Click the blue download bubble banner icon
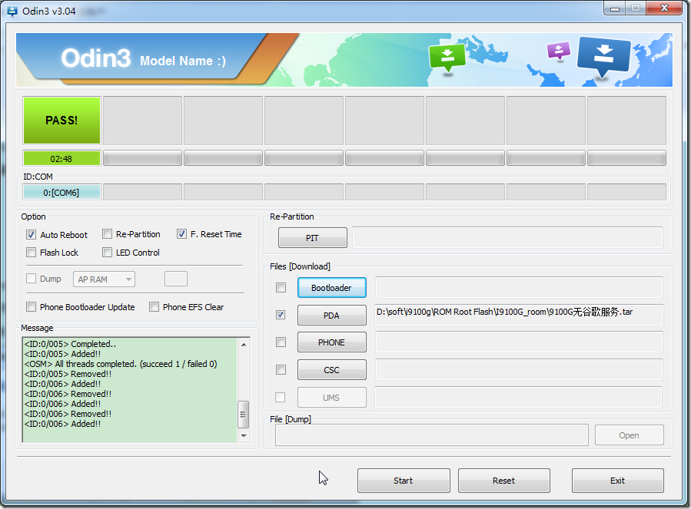The image size is (691, 509). [x=603, y=56]
